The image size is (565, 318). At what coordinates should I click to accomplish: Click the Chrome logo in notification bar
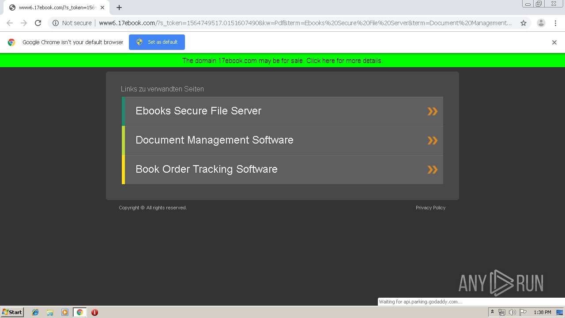point(11,42)
